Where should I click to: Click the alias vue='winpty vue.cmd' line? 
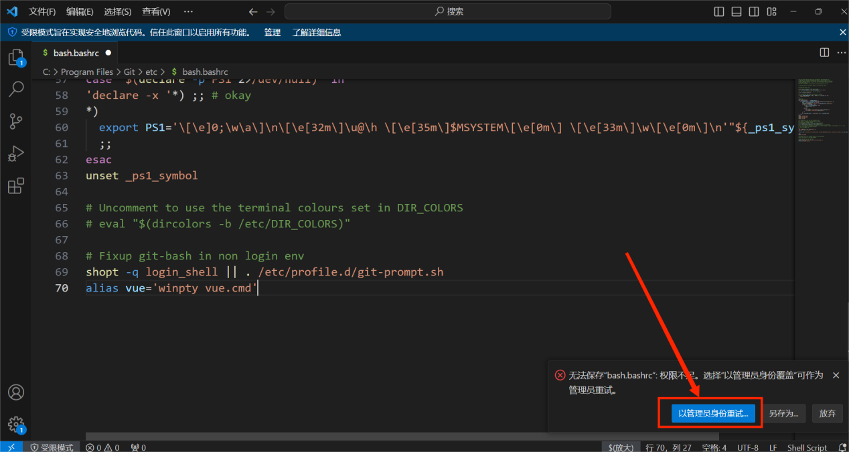pyautogui.click(x=171, y=288)
